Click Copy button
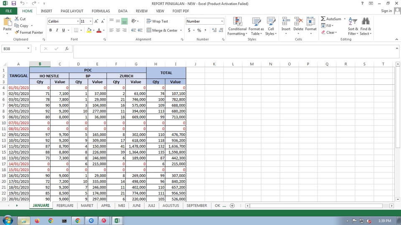The height and width of the screenshot is (225, 401). click(21, 25)
